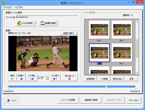Click the DVDを検索 button
Image resolution: width=145 pixels, height=110 pixels.
[25, 23]
